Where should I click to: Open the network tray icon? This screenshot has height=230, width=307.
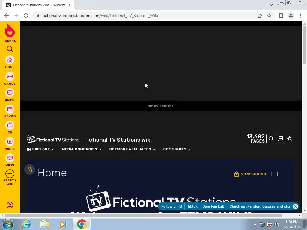[x=262, y=224]
